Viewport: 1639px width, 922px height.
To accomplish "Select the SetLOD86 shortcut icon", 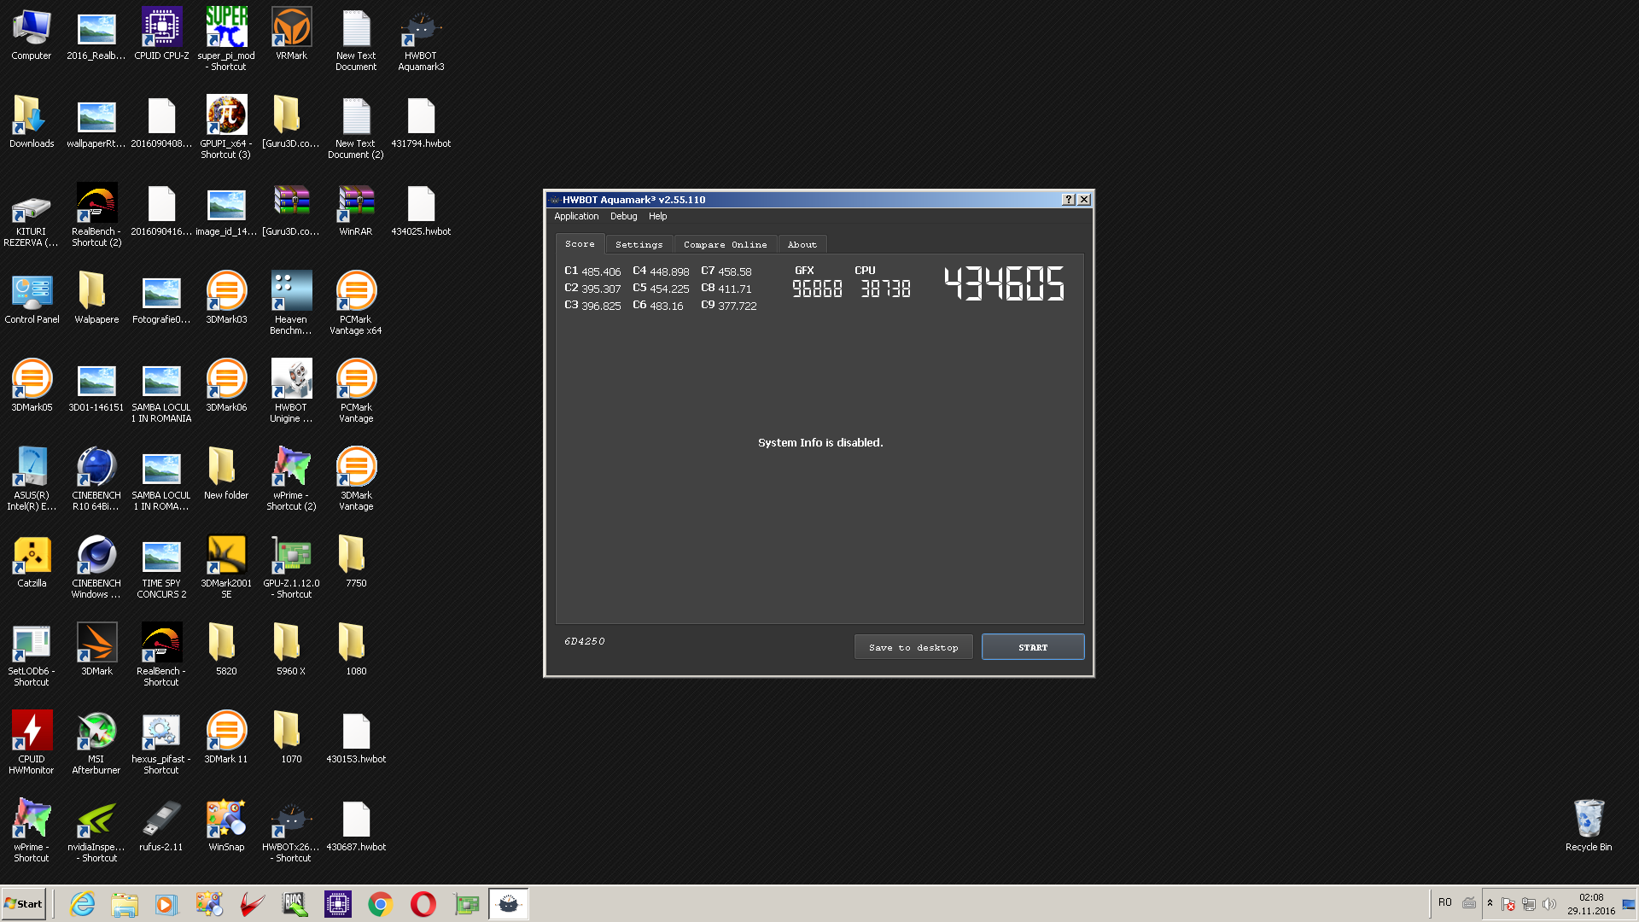I will click(x=32, y=654).
